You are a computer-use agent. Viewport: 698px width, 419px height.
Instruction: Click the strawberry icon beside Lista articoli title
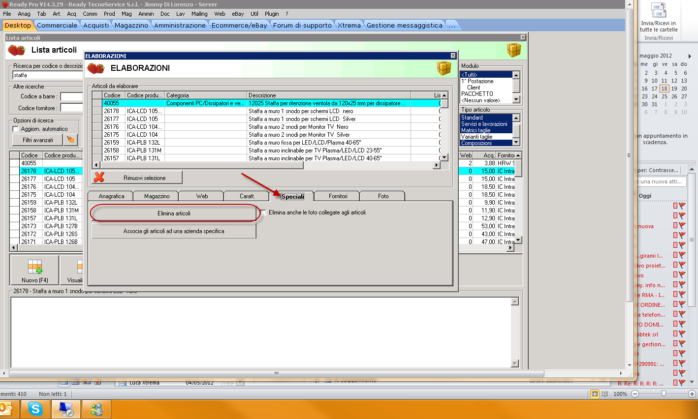17,50
